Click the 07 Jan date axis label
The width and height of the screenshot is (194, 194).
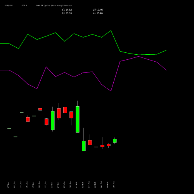(8, 185)
